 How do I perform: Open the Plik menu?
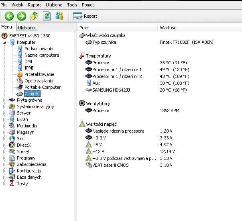point(4,5)
